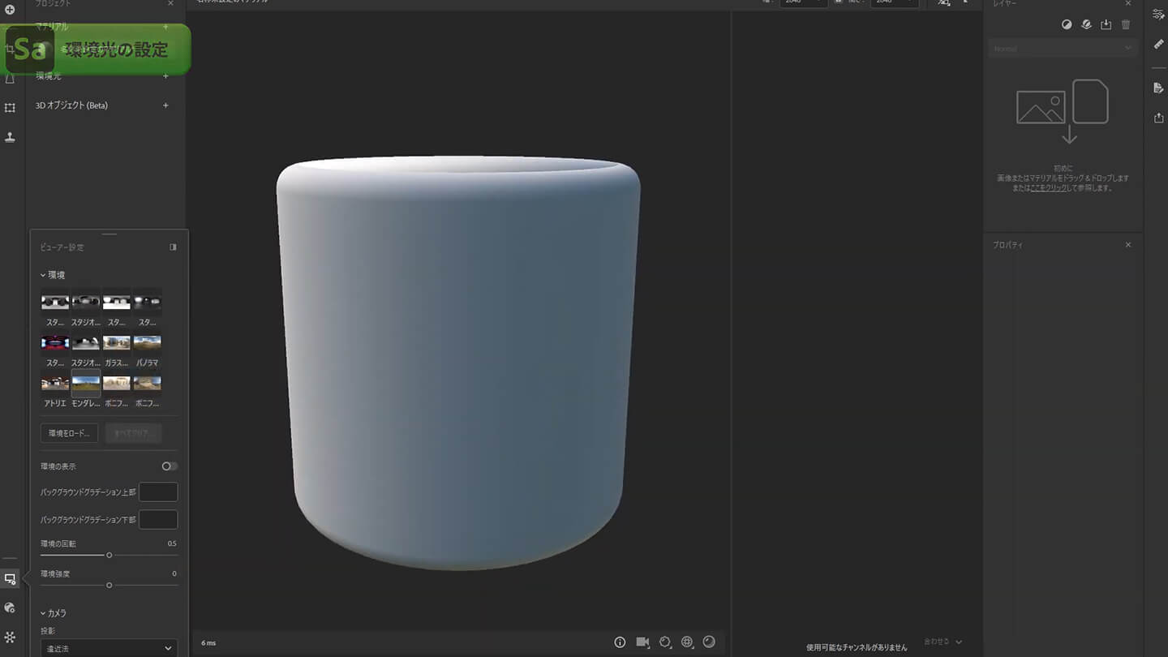This screenshot has width=1168, height=657.
Task: Open the 合わせる dropdown
Action: click(943, 642)
